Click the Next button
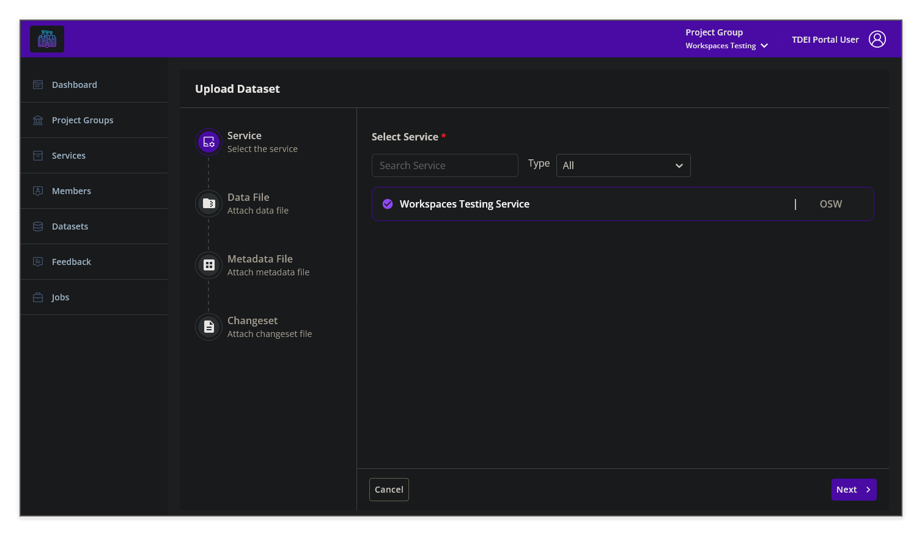 (x=854, y=489)
